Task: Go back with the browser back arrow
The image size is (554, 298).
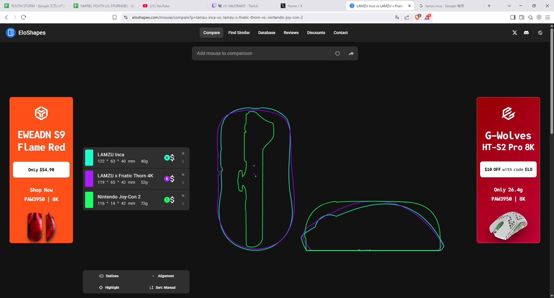Action: (x=6, y=17)
